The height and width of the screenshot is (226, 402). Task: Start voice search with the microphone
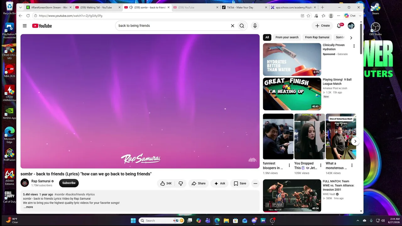[x=255, y=26]
